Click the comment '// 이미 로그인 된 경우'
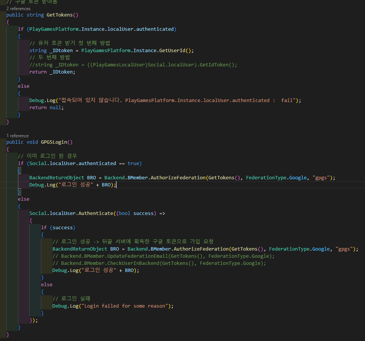 pos(48,156)
